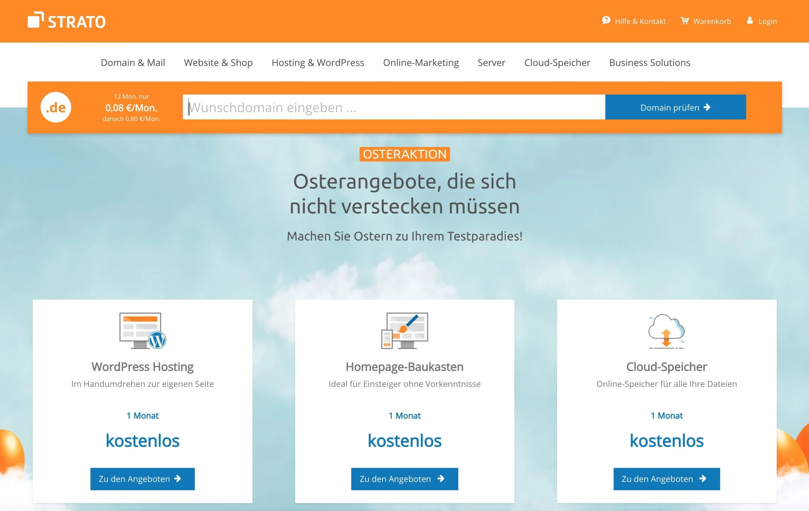
Task: Click the Hilfe & Kontakt question-bubble icon
Action: pyautogui.click(x=606, y=21)
